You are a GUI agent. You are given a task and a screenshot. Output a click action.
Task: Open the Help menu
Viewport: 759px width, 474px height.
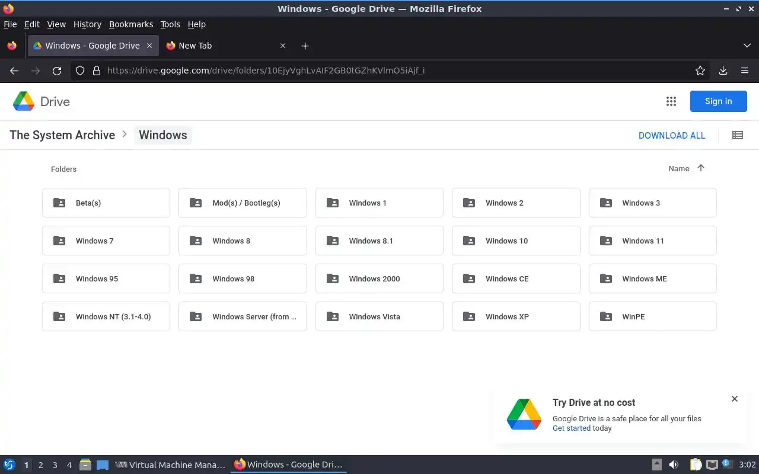pyautogui.click(x=197, y=24)
